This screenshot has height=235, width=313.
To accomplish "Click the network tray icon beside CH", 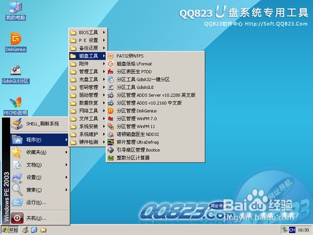I will (x=285, y=230).
